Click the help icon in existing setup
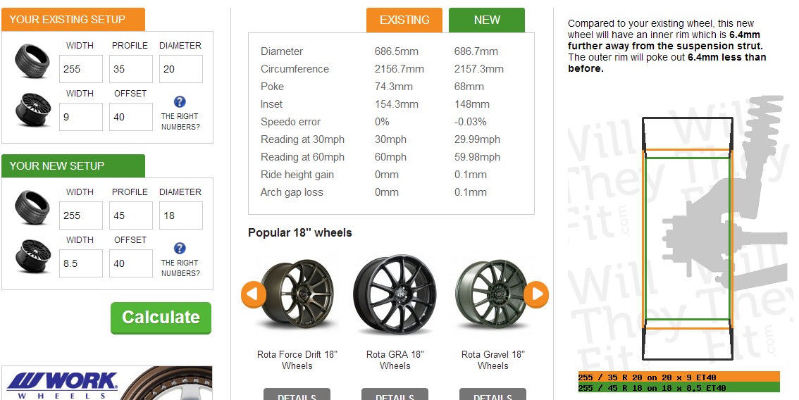 point(180,101)
